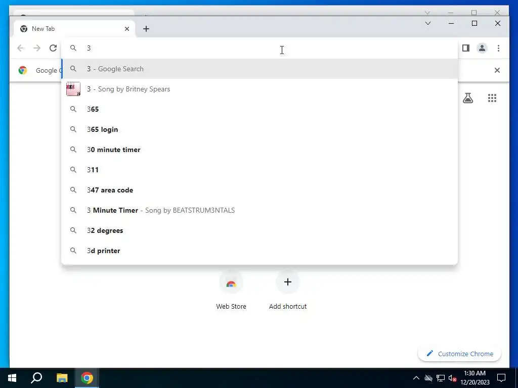Select '3d printer' suggestion

260,251
